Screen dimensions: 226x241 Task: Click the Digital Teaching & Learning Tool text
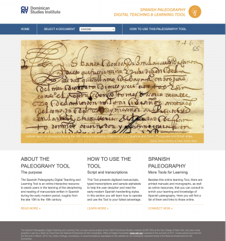coord(150,14)
